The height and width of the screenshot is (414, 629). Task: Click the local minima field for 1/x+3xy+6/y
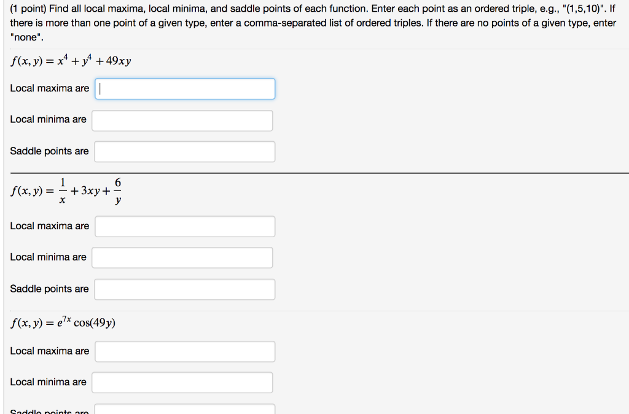[x=182, y=257]
